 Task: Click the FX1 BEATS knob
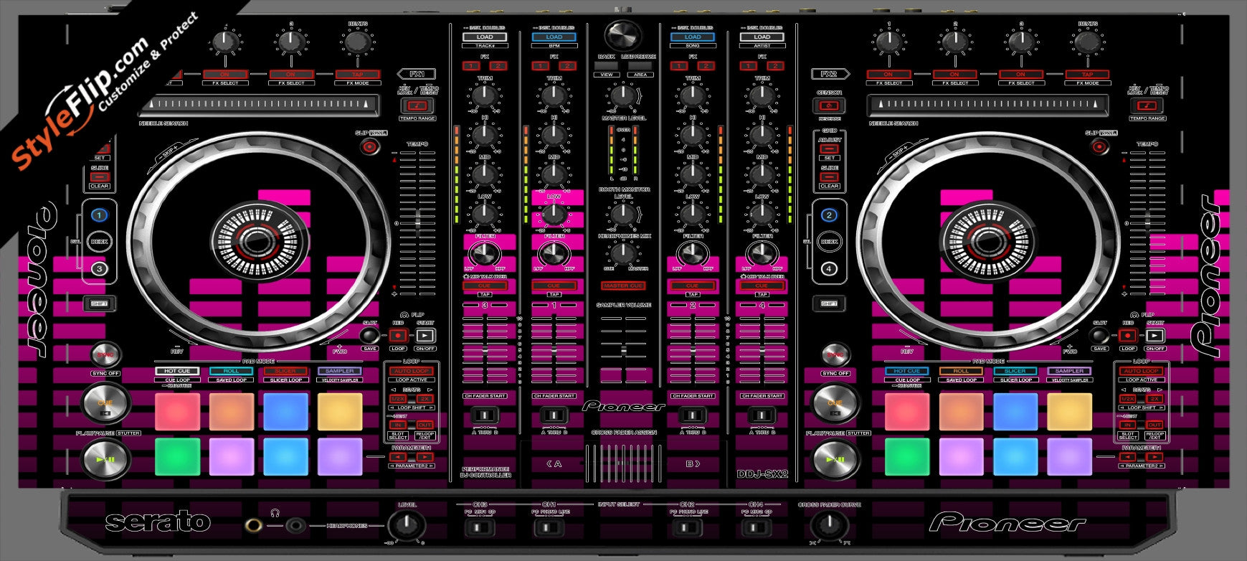pos(356,42)
